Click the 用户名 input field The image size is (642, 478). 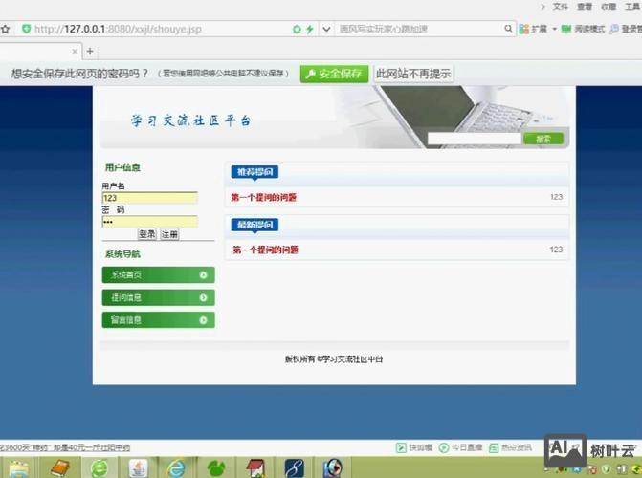click(149, 198)
